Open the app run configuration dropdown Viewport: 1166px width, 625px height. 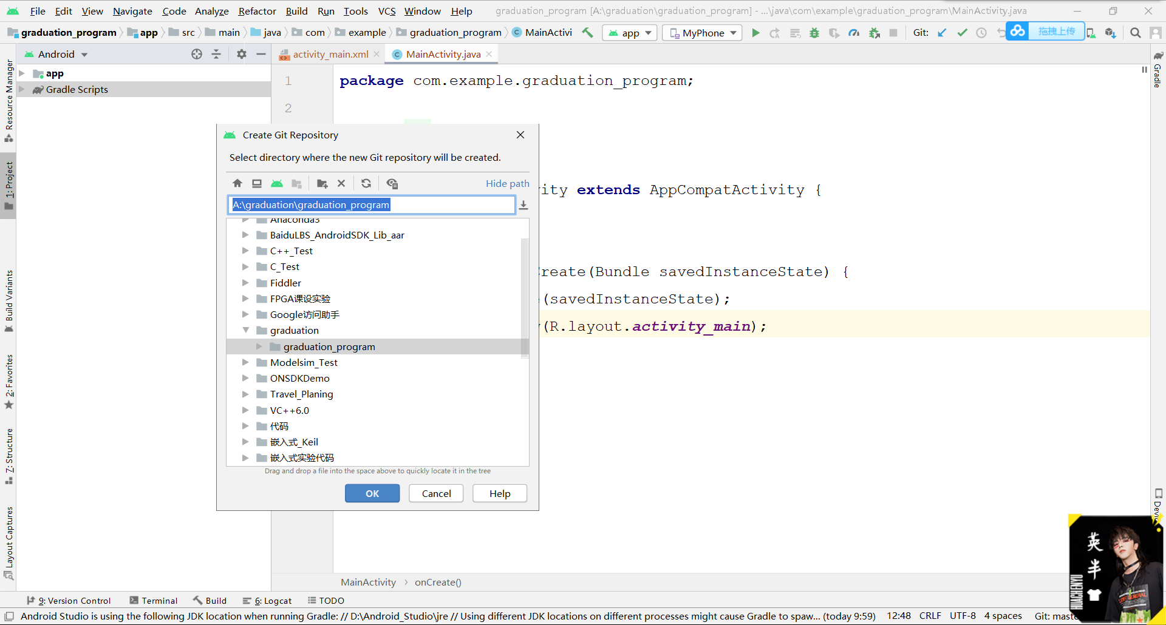(630, 33)
